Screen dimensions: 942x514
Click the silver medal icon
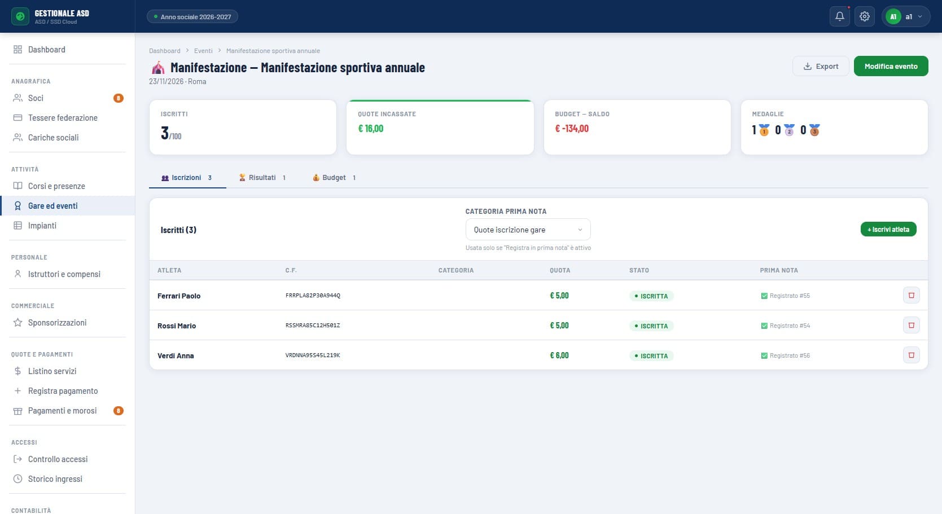[789, 130]
